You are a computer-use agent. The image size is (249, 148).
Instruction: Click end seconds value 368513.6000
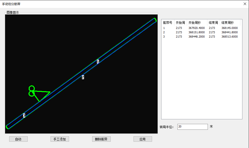coord(230,37)
